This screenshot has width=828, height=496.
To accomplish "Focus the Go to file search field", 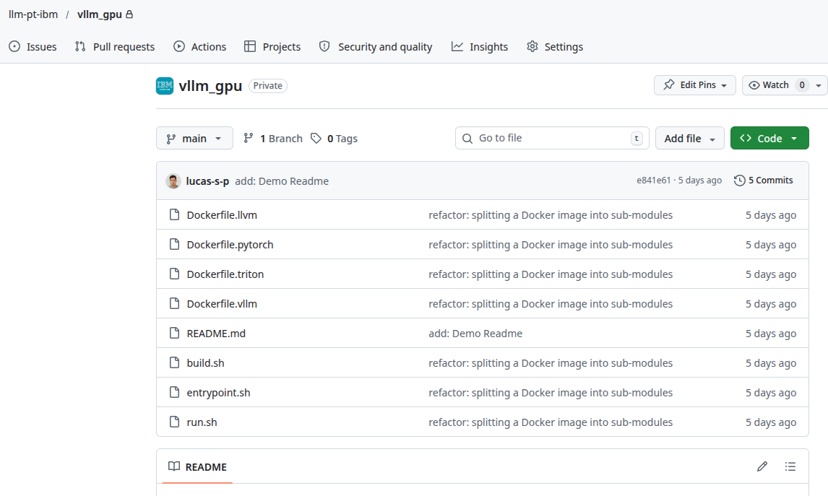I will (x=552, y=138).
